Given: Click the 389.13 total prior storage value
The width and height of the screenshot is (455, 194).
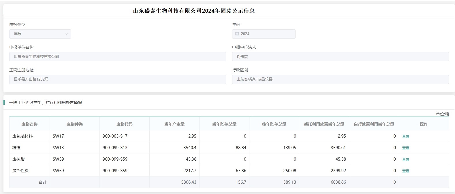Looking at the screenshot, I should click(289, 182).
